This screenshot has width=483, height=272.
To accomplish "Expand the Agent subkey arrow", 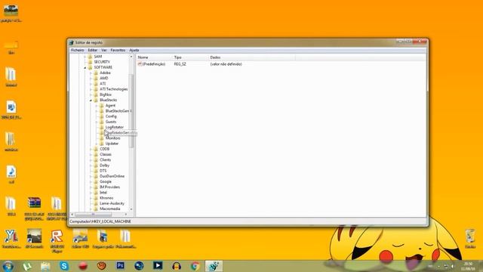I will 97,106.
